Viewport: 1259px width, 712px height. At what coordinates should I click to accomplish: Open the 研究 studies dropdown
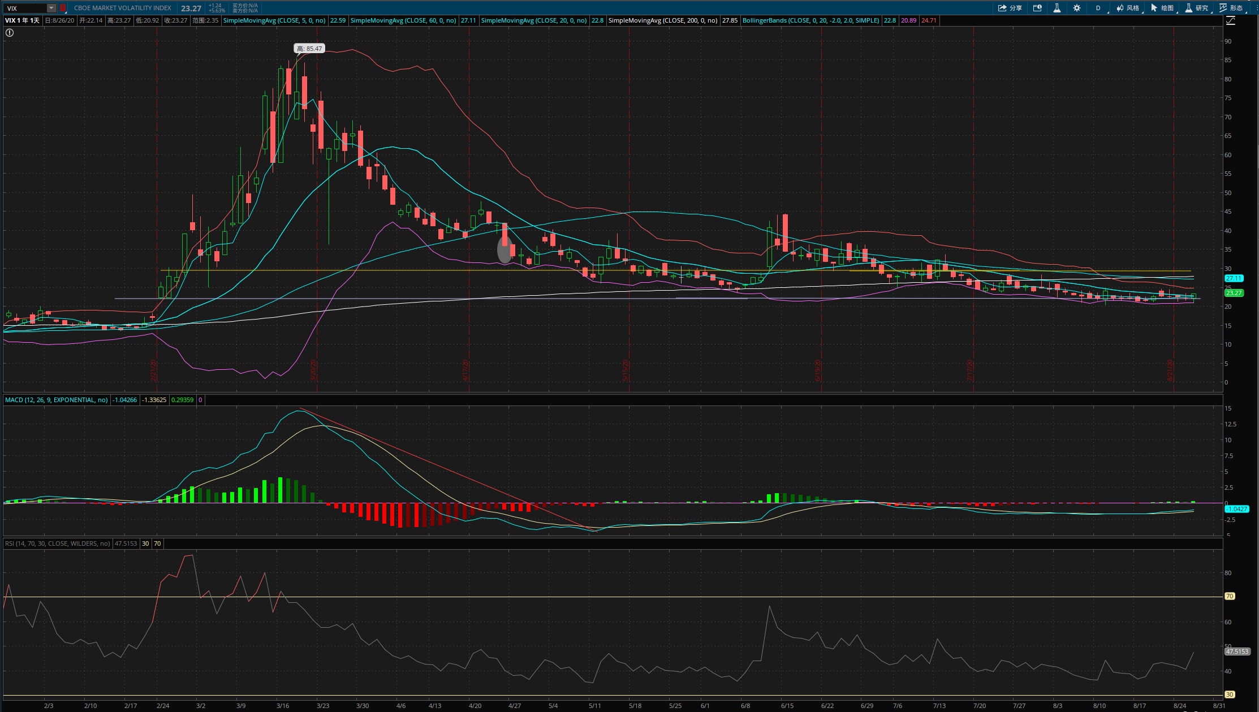pos(1197,8)
